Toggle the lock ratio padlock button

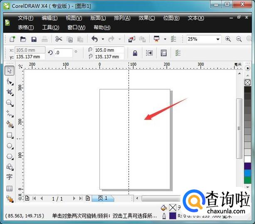[x=135, y=53]
